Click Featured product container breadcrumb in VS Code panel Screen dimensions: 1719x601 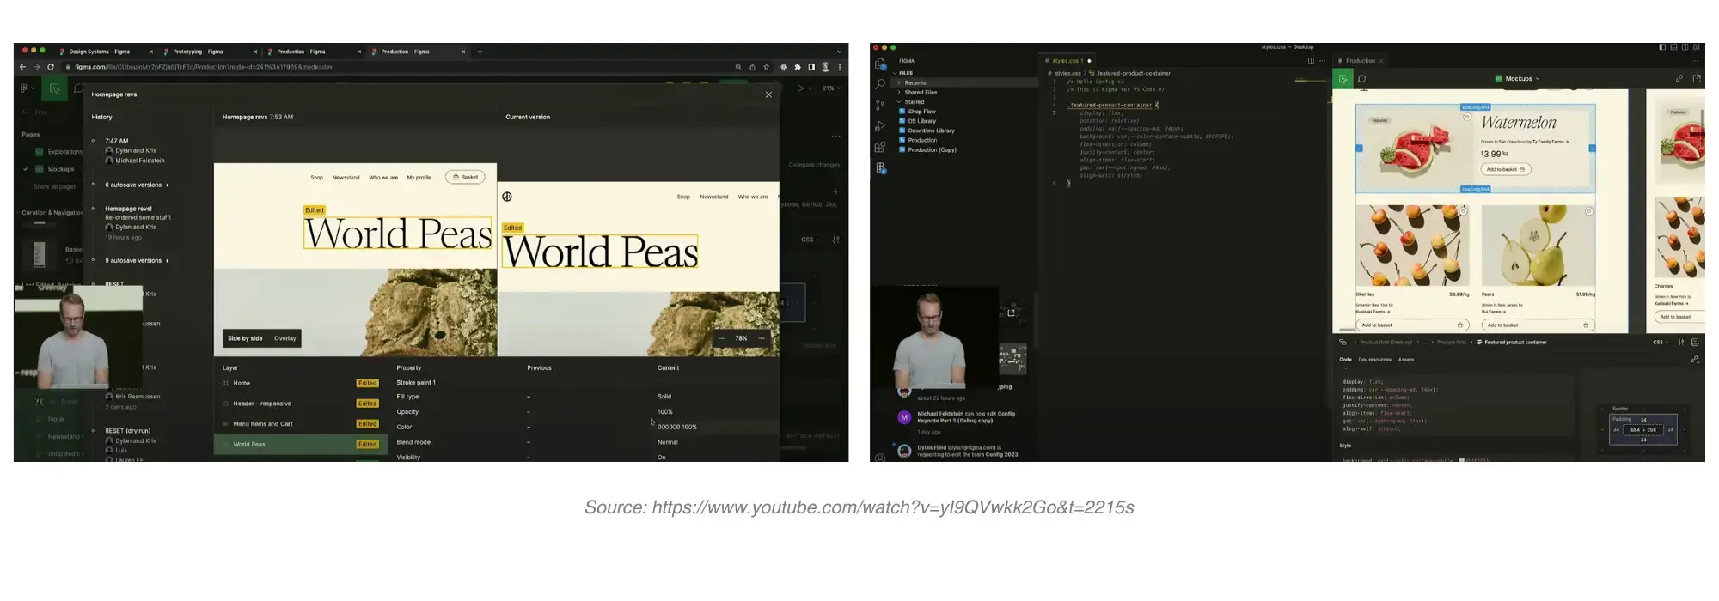[1512, 342]
